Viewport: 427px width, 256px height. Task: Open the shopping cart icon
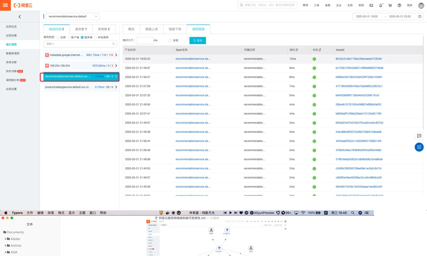(x=390, y=5)
